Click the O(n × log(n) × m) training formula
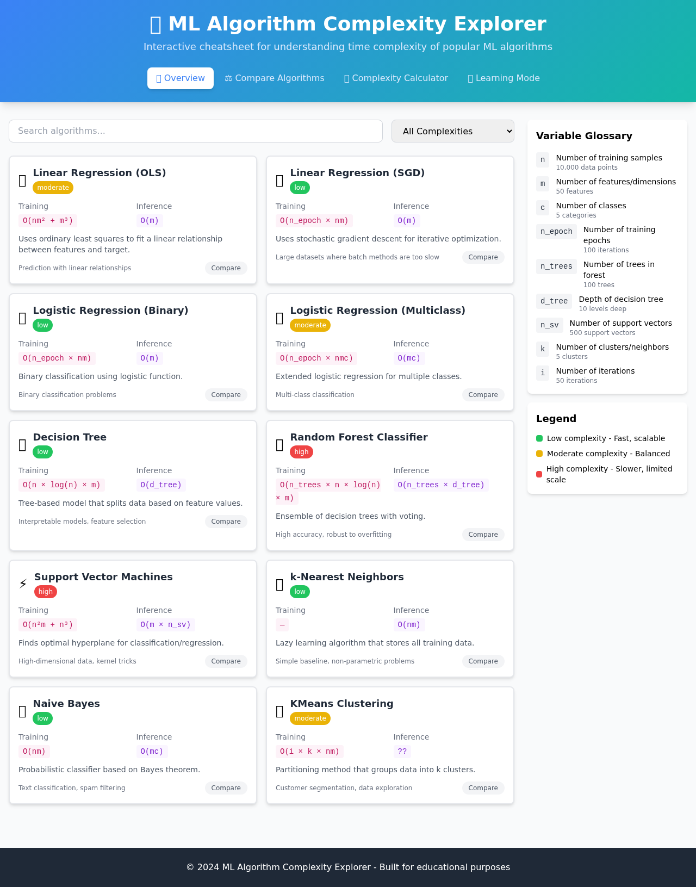The height and width of the screenshot is (887, 696). point(61,485)
